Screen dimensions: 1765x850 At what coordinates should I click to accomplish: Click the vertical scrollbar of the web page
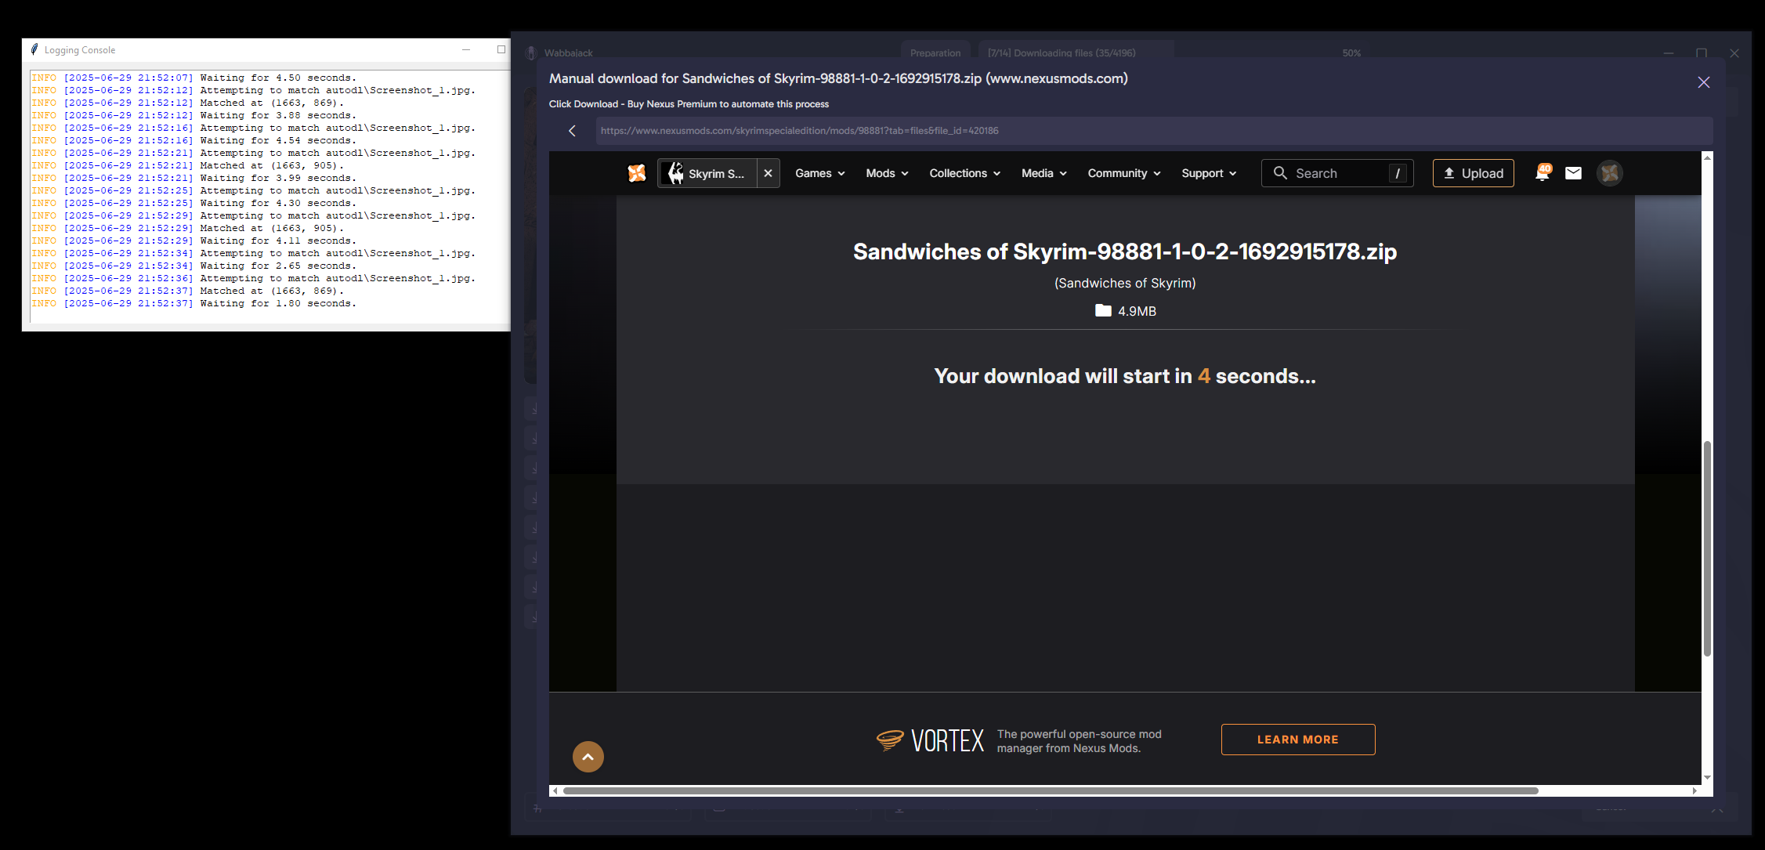click(x=1707, y=548)
